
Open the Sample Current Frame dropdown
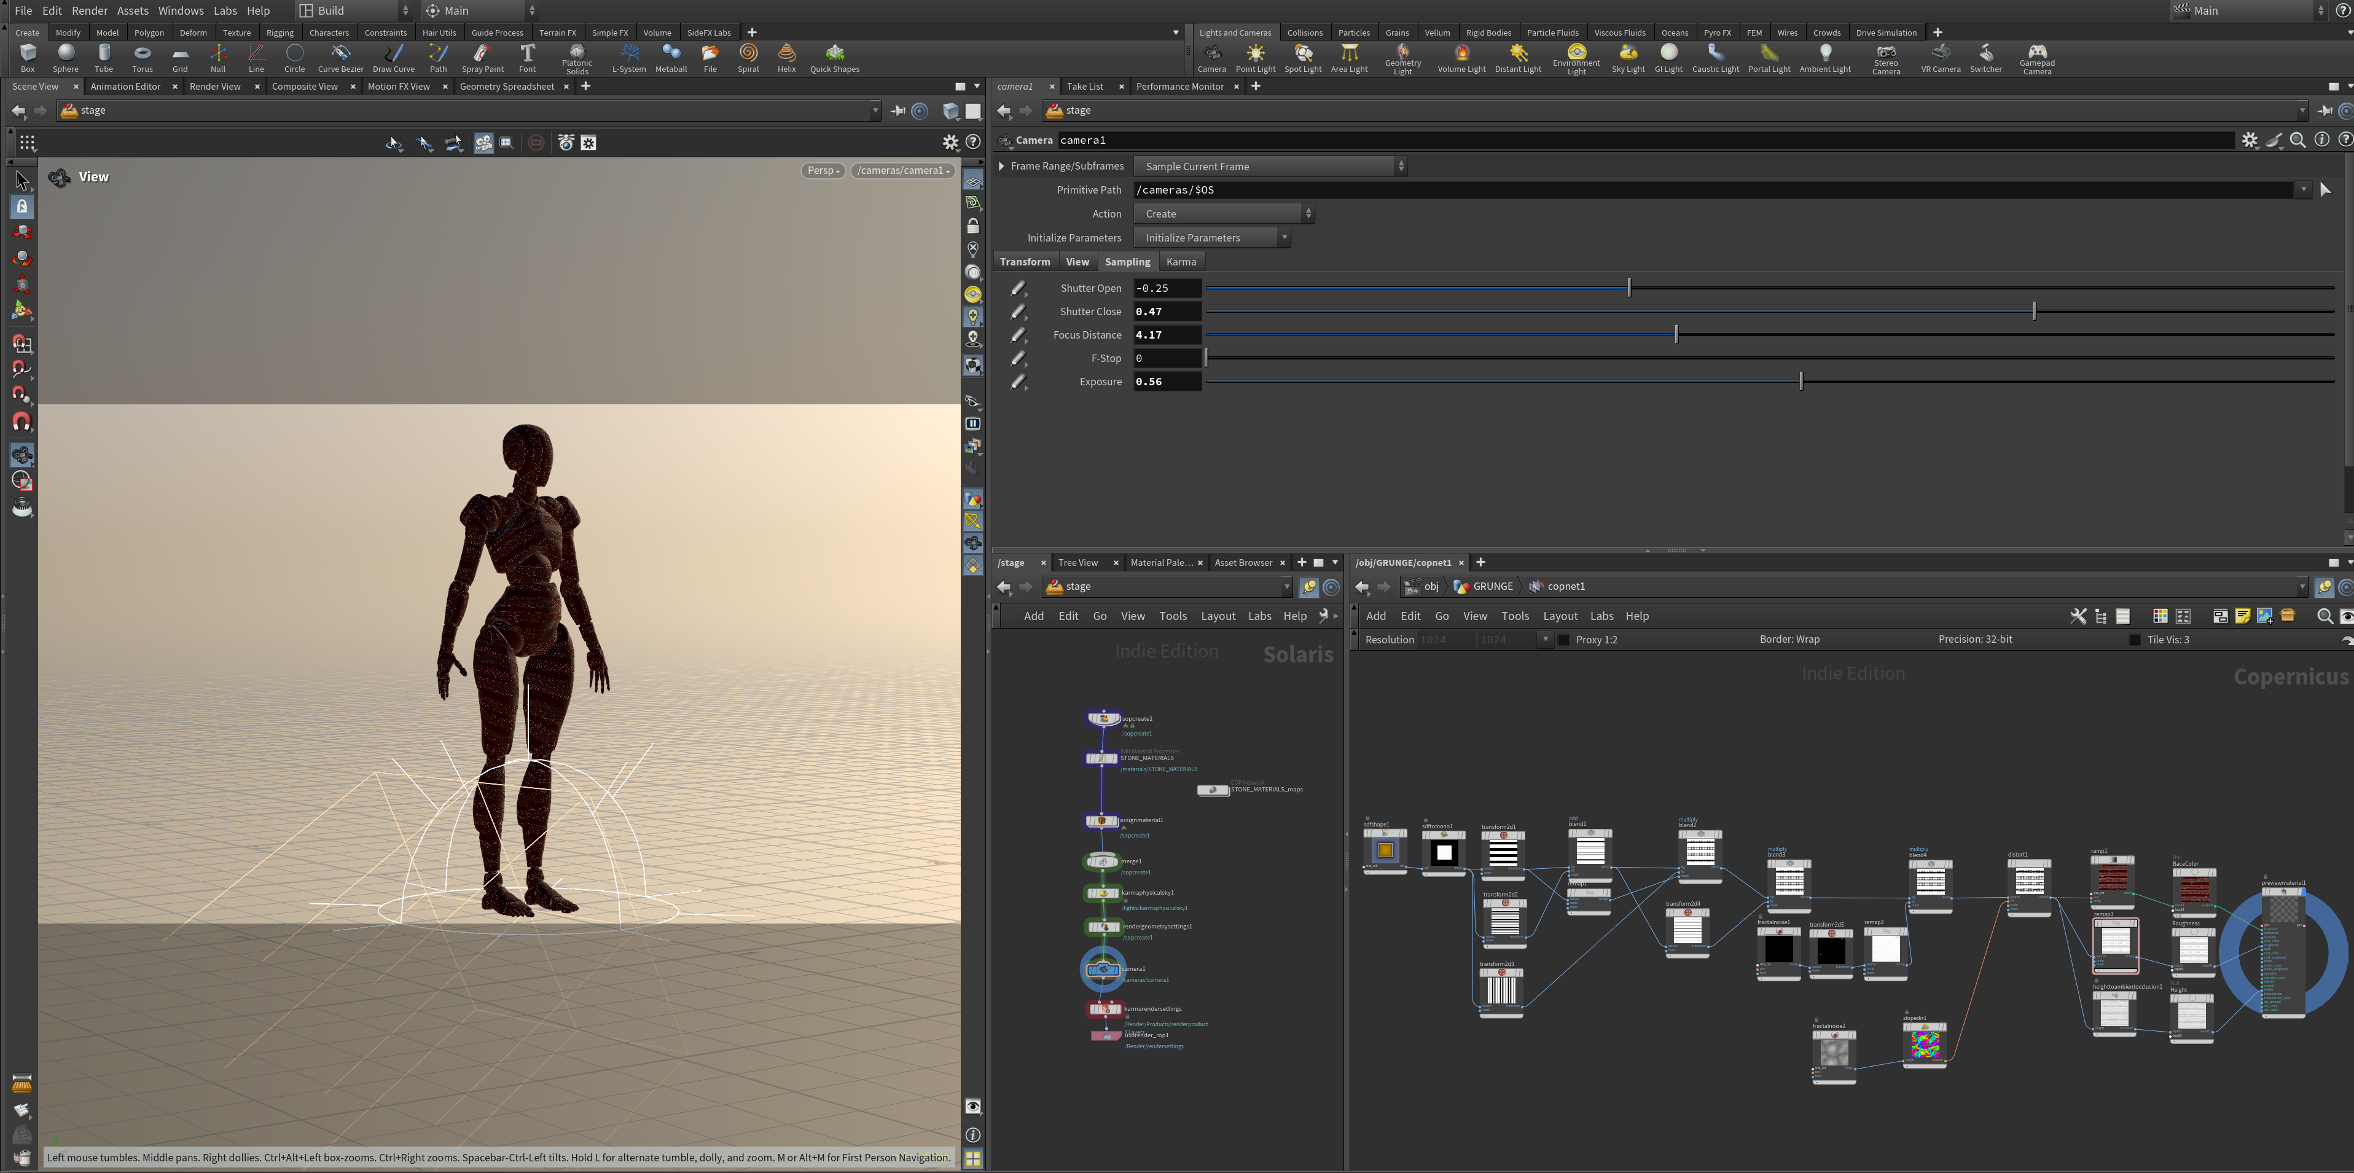click(1269, 167)
